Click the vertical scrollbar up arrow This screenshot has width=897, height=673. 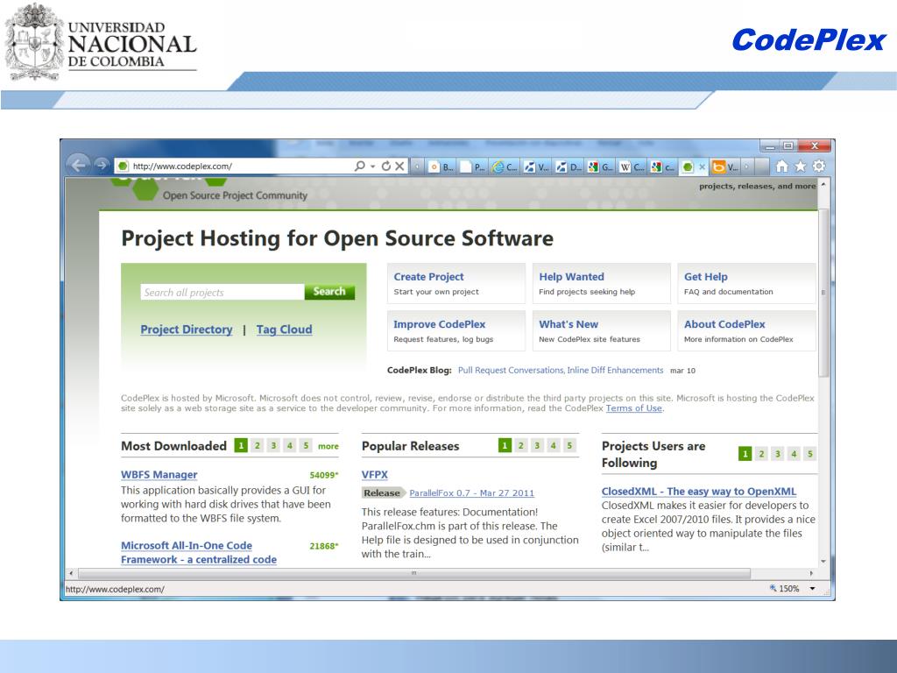tap(823, 185)
